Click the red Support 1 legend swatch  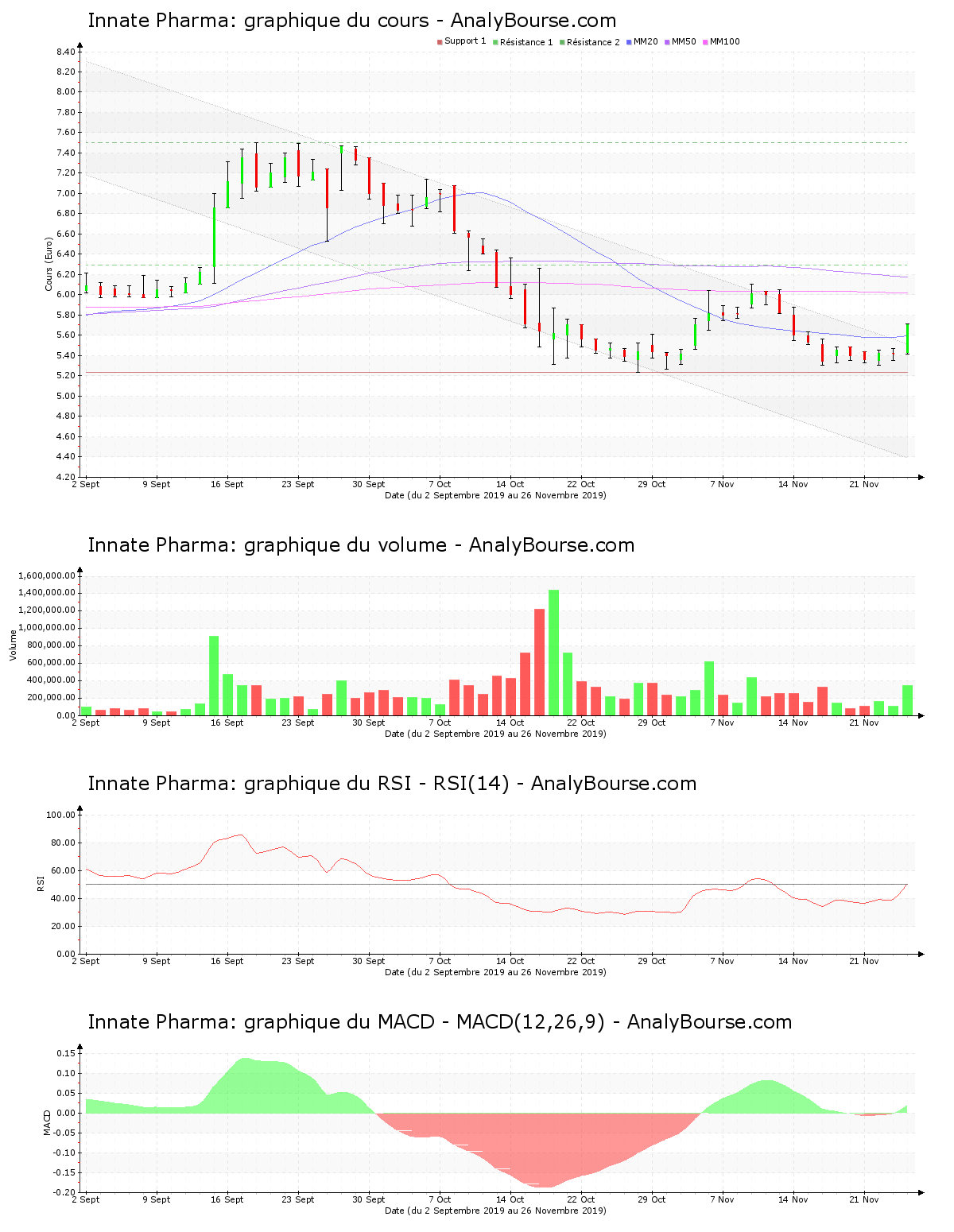tap(440, 42)
